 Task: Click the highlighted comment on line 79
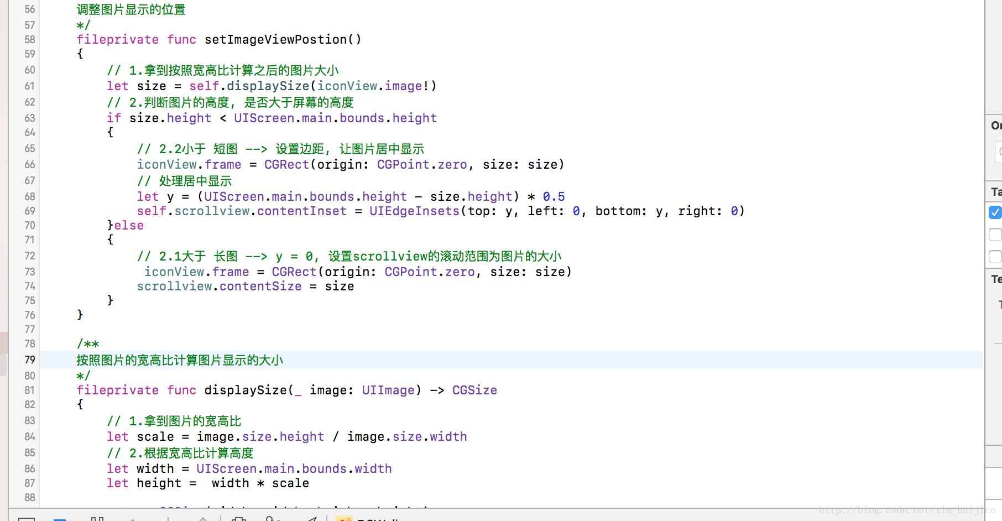(180, 360)
